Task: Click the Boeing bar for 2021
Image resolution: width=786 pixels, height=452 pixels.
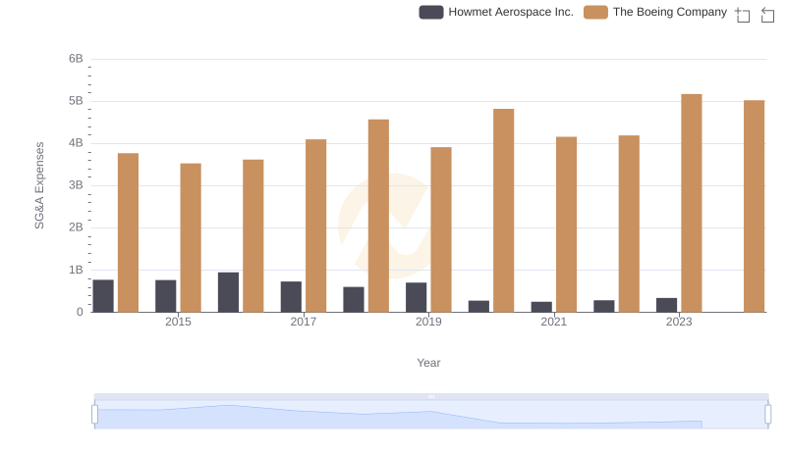Action: 567,225
